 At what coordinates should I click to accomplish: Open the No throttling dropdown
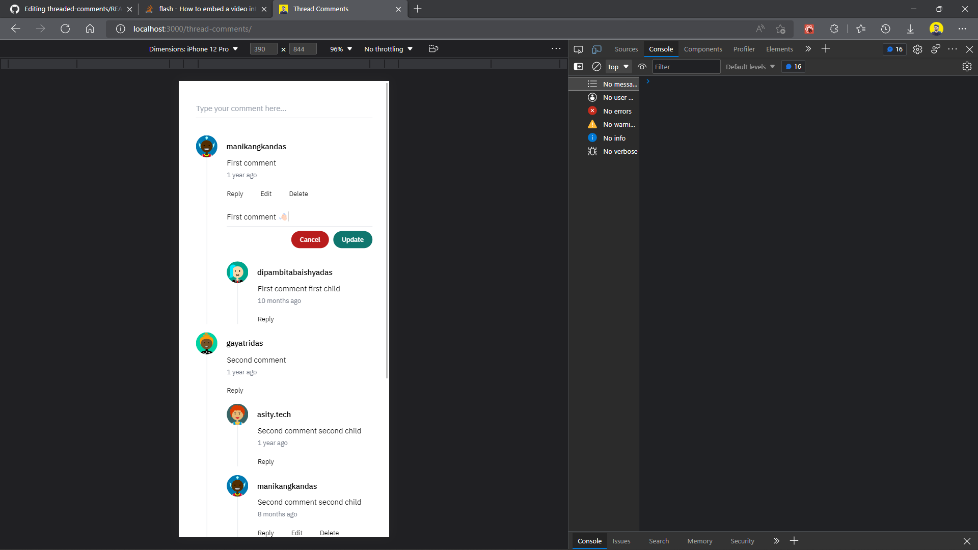coord(388,49)
